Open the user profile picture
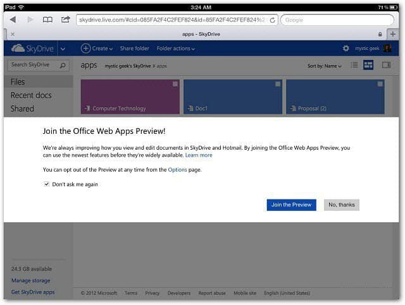This screenshot has height=305, width=405. [387, 48]
